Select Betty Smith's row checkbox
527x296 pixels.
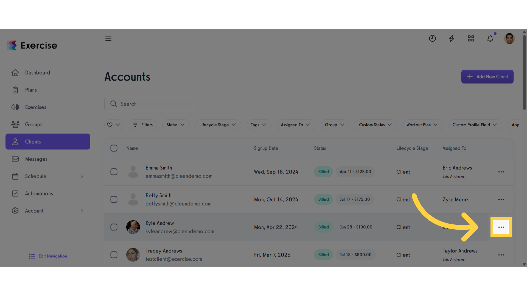pyautogui.click(x=114, y=200)
